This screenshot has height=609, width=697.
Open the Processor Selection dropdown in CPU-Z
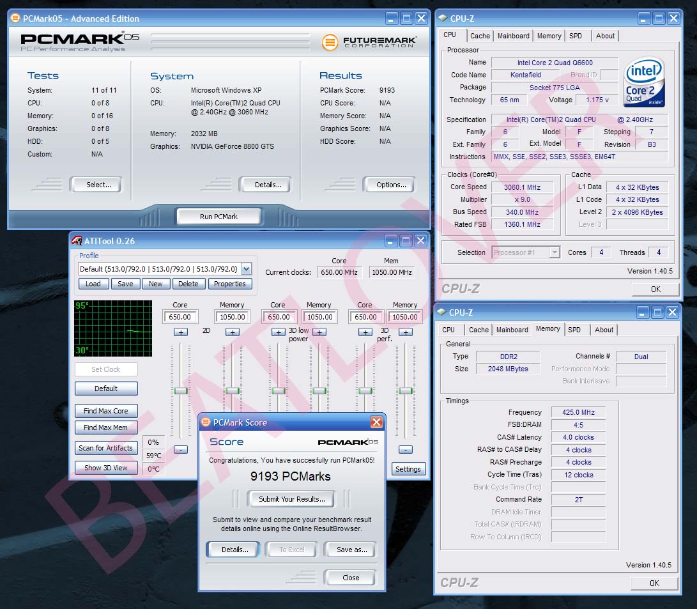555,252
